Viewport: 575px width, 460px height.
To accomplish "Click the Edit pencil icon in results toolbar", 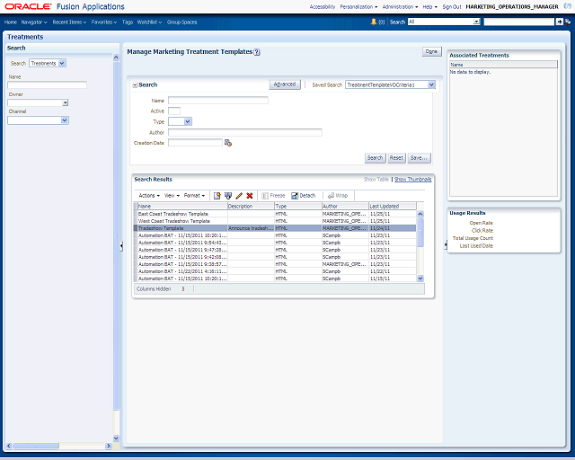I will click(x=239, y=196).
